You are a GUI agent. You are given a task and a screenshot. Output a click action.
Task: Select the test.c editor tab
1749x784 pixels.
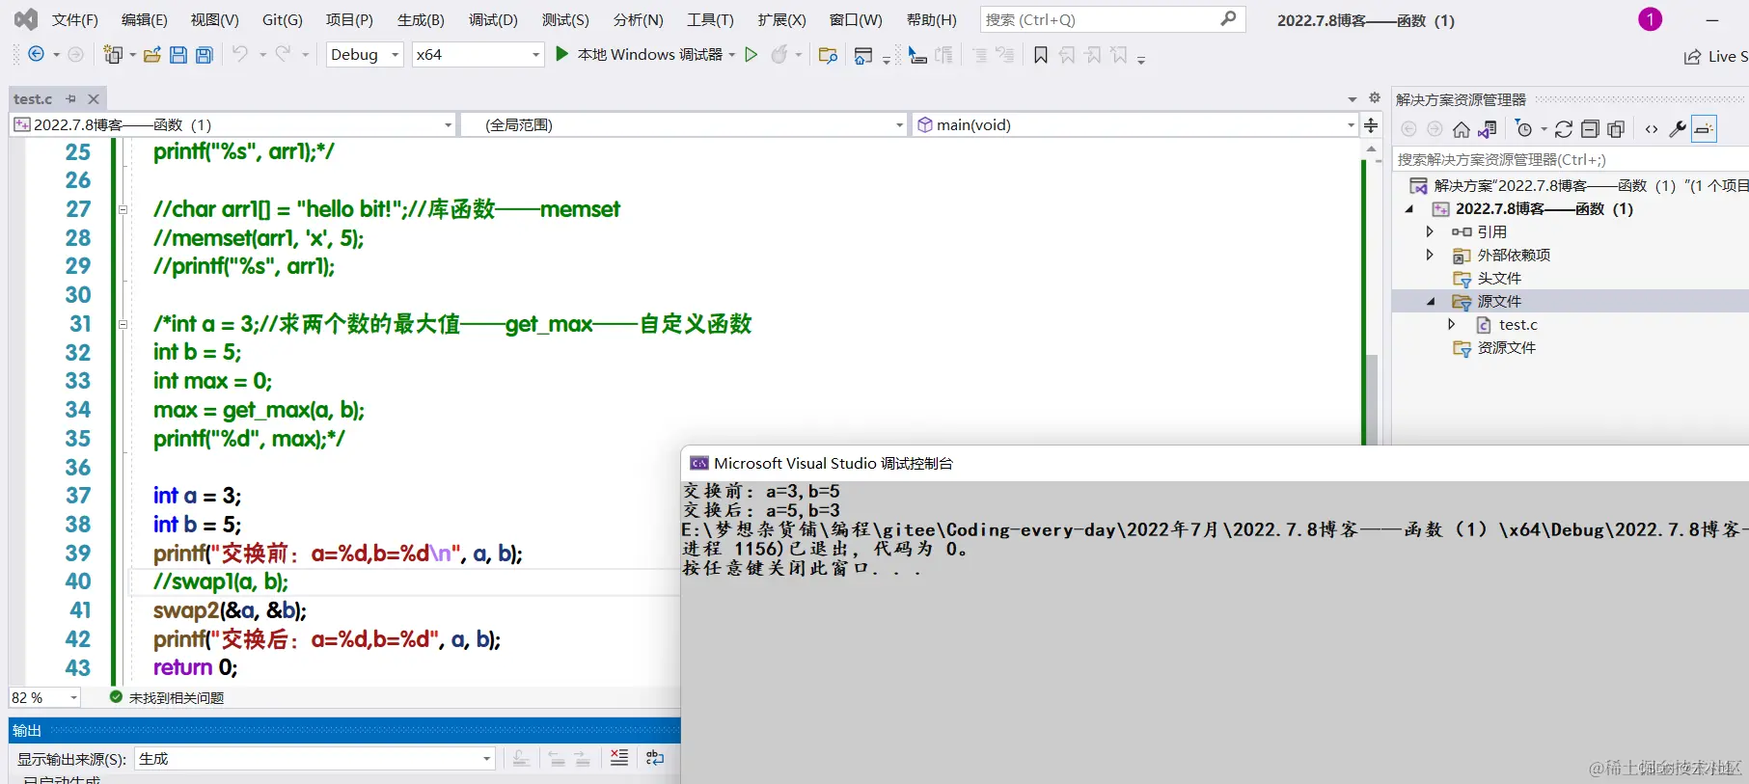[33, 98]
